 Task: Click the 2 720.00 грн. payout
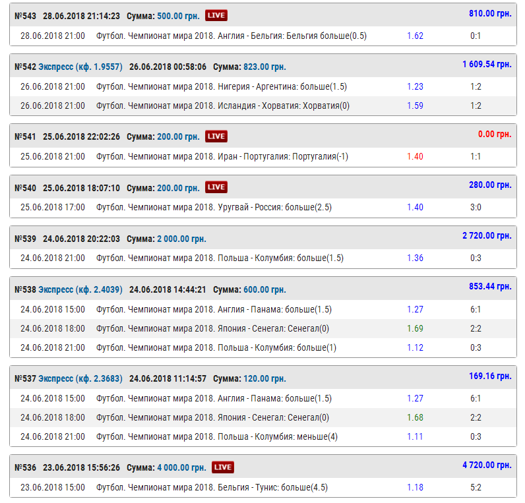pyautogui.click(x=487, y=235)
